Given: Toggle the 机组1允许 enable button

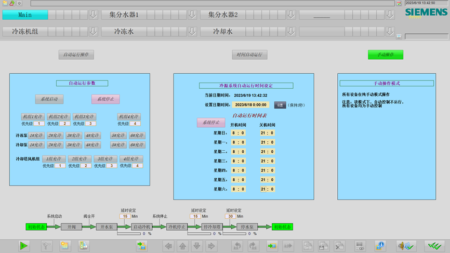Looking at the screenshot, I should [33, 117].
